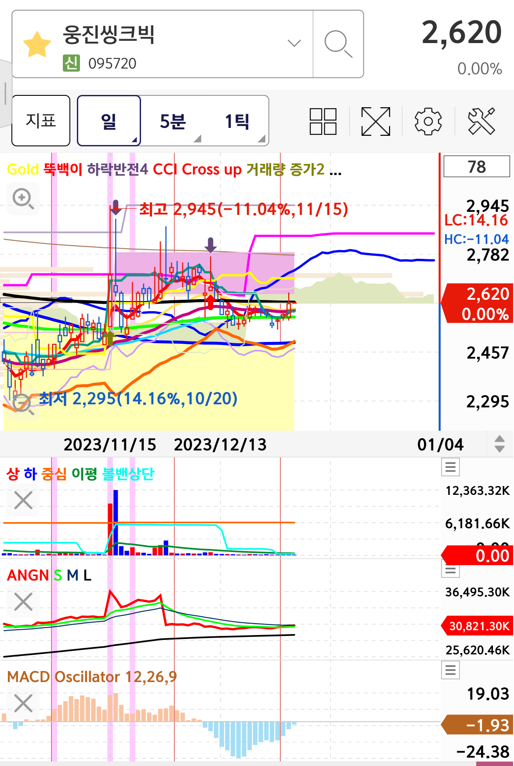The width and height of the screenshot is (514, 766).
Task: Click the 뚝백이 legend label
Action: 63,169
